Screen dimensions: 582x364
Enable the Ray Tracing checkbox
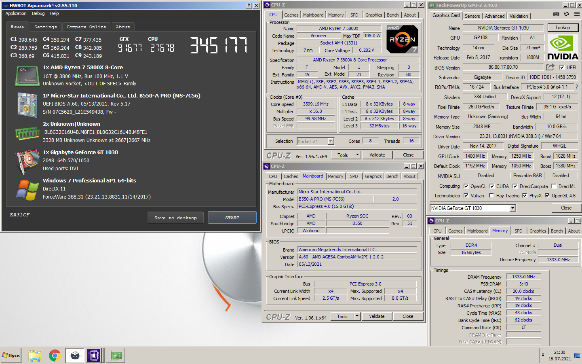coord(491,195)
